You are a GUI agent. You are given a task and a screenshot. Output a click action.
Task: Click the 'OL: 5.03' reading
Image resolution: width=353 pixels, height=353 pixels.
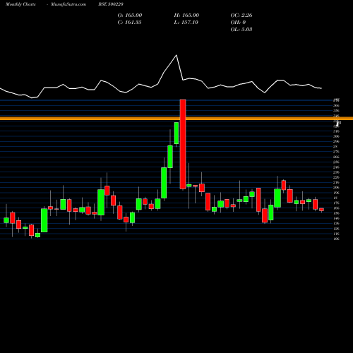point(241,29)
